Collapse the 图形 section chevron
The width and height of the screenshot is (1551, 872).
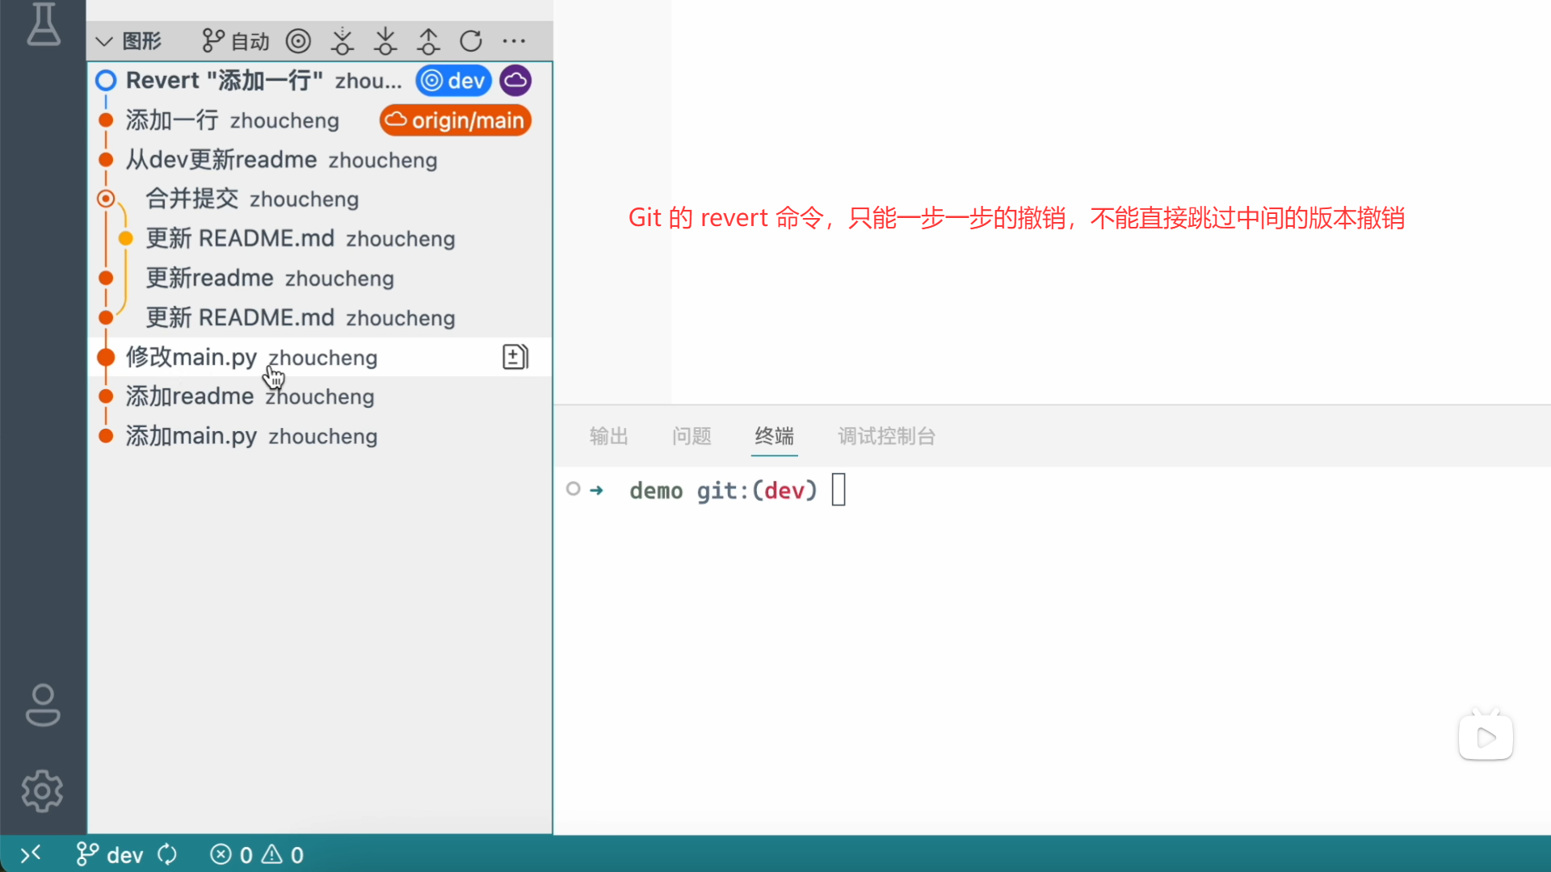click(104, 41)
